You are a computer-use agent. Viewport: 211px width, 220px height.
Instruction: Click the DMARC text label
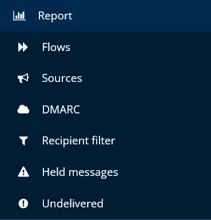click(61, 109)
